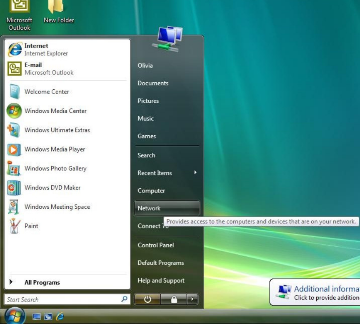Viewport: 360px width, 324px height.
Task: Launch Windows Media Center icon
Action: point(14,111)
